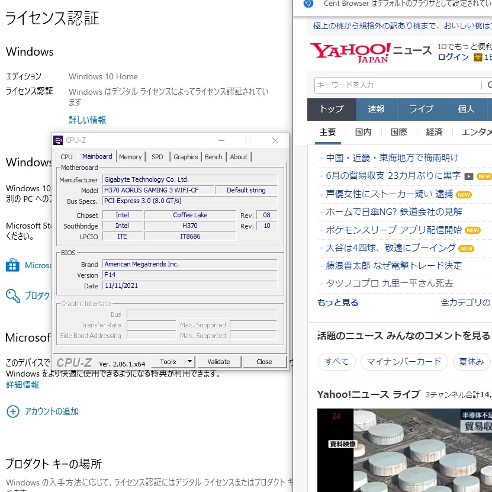492x492 pixels.
Task: Open the SPD tab in CPU-Z
Action: [157, 156]
